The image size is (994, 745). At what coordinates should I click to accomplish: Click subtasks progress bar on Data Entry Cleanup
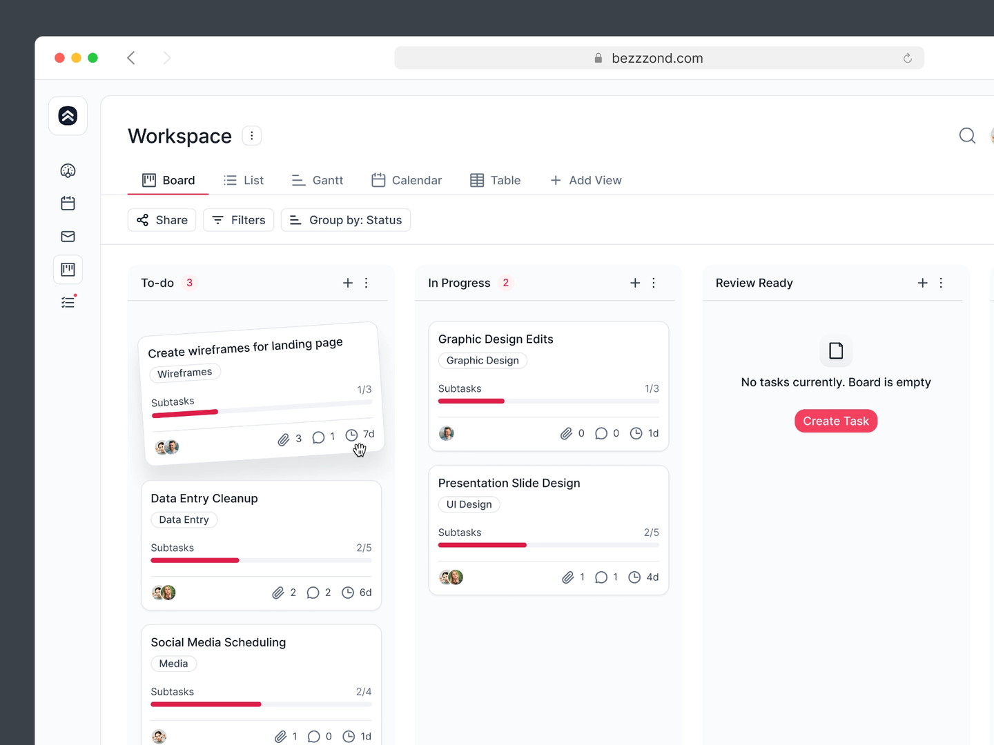pos(261,561)
